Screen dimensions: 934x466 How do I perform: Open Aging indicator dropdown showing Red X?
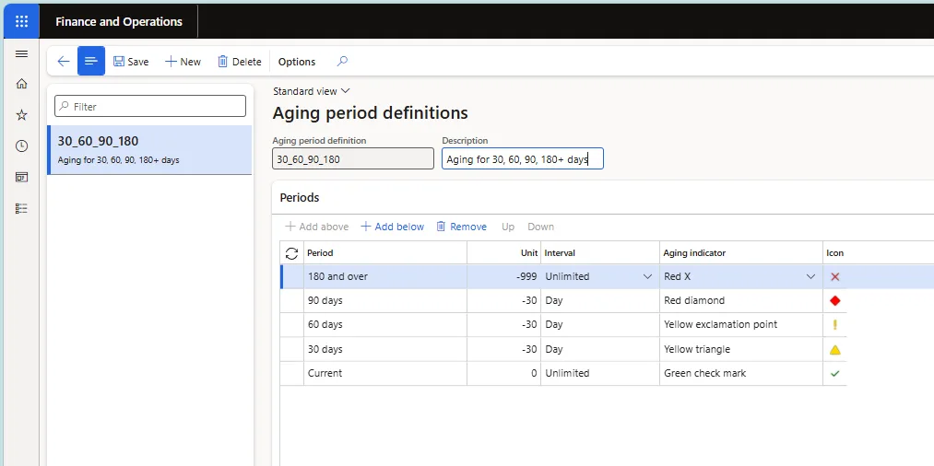(x=810, y=276)
